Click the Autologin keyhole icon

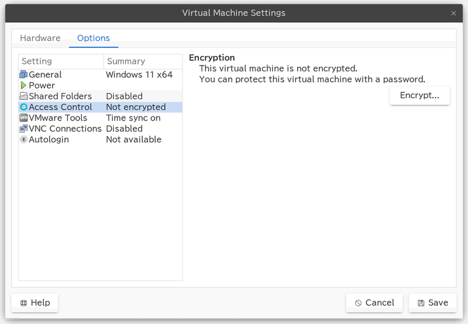click(x=23, y=139)
